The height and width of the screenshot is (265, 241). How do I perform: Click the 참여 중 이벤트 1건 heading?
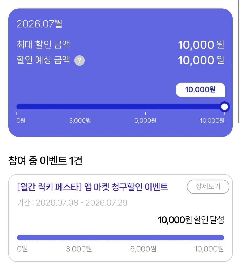(45, 160)
